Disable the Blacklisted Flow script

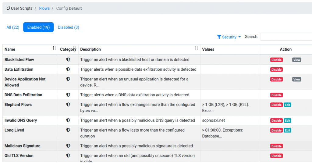click(x=276, y=60)
